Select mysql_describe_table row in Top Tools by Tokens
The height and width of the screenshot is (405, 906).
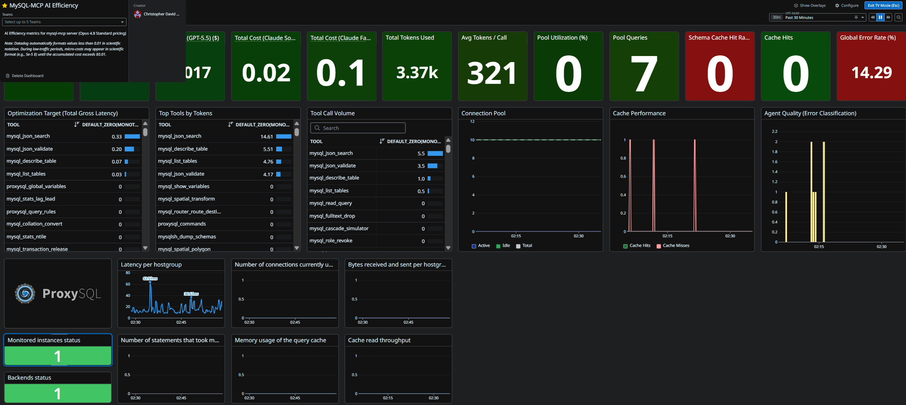tap(225, 149)
